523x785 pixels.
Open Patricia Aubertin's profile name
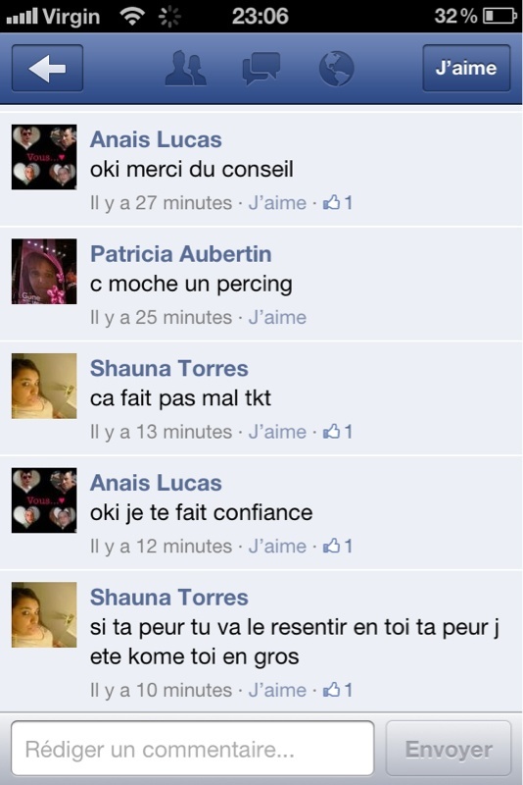[x=181, y=254]
